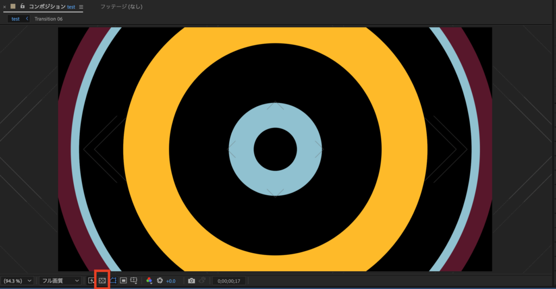Click the exposure value +0.0
Viewport: 556px width, 289px height.
(x=171, y=281)
